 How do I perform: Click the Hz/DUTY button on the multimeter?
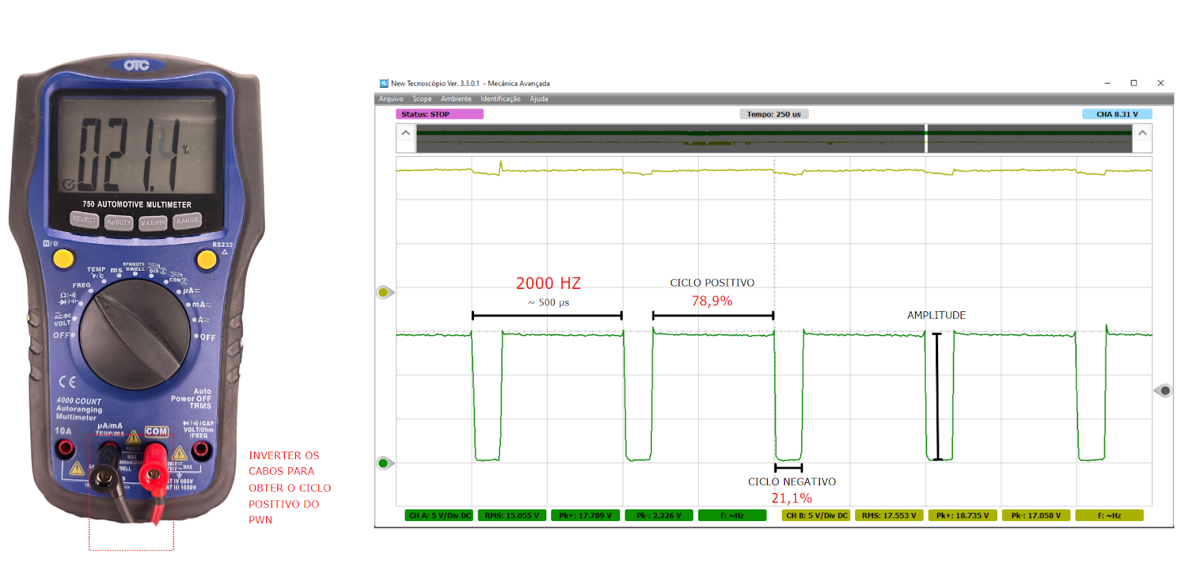[118, 222]
